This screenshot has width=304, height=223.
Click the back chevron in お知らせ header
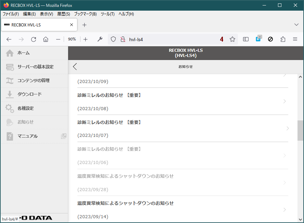[x=75, y=67]
